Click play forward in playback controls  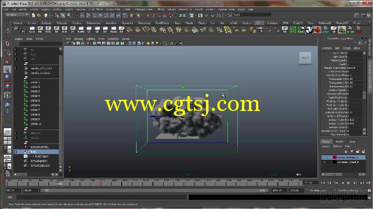pos(348,183)
